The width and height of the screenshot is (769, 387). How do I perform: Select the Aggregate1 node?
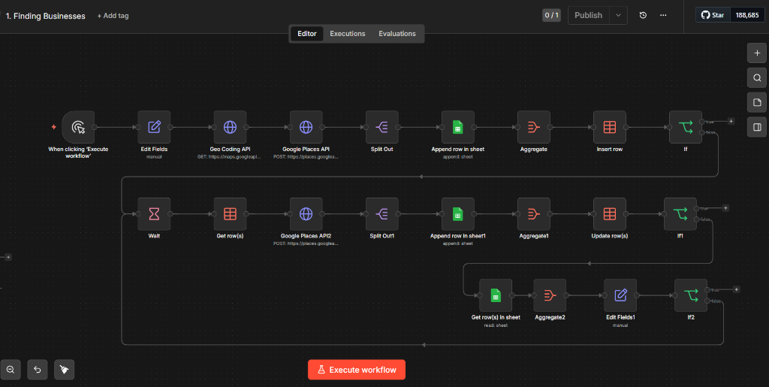(534, 214)
